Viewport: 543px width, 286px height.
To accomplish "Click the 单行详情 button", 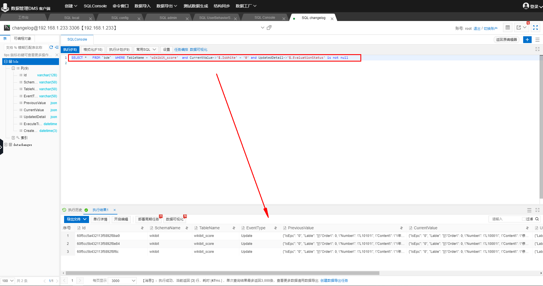I will [100, 219].
